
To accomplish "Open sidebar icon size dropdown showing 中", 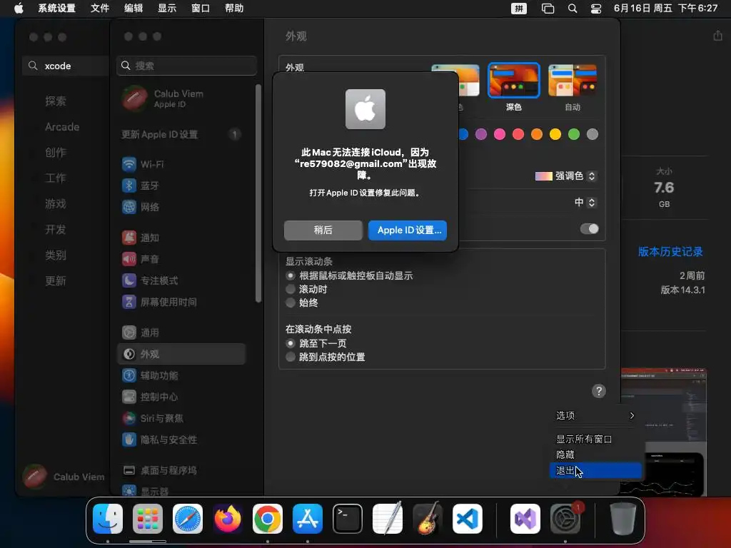I will coord(585,202).
